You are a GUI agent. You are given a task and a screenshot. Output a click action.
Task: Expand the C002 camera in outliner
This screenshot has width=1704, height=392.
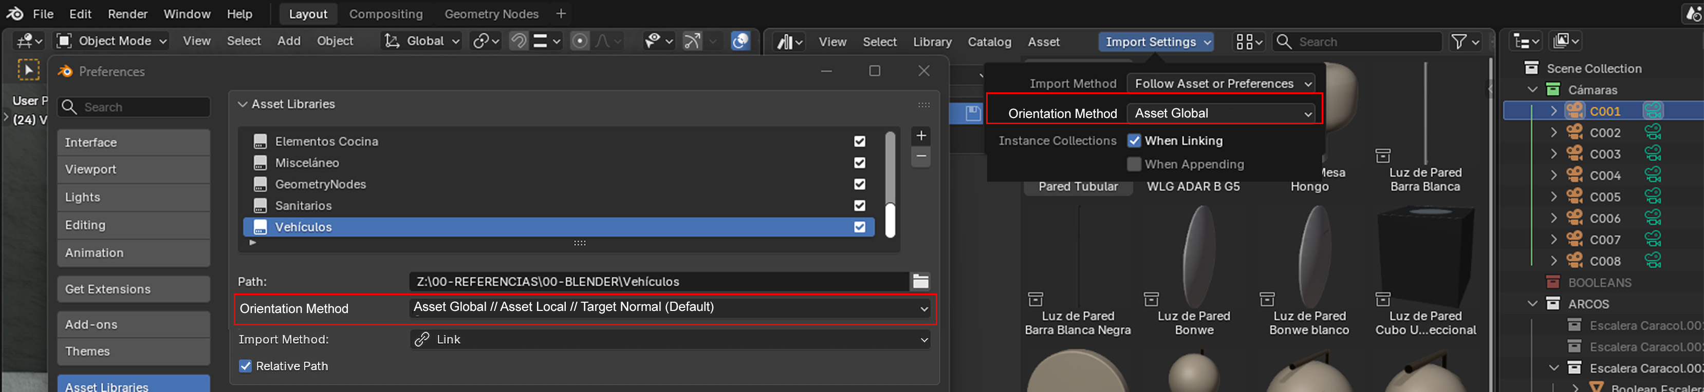(x=1553, y=133)
